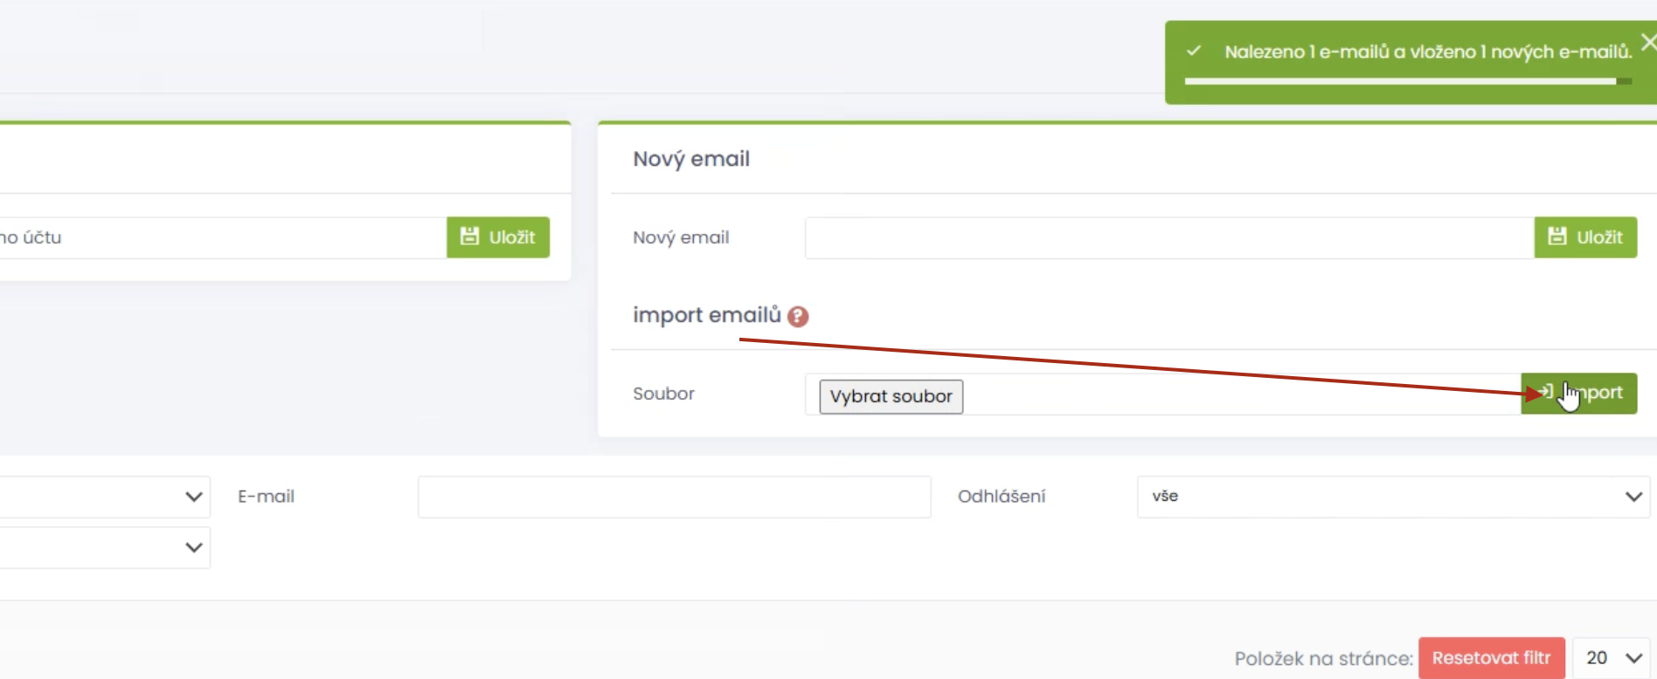Click the green Import button
Viewport: 1657px width, 679px height.
pos(1578,393)
